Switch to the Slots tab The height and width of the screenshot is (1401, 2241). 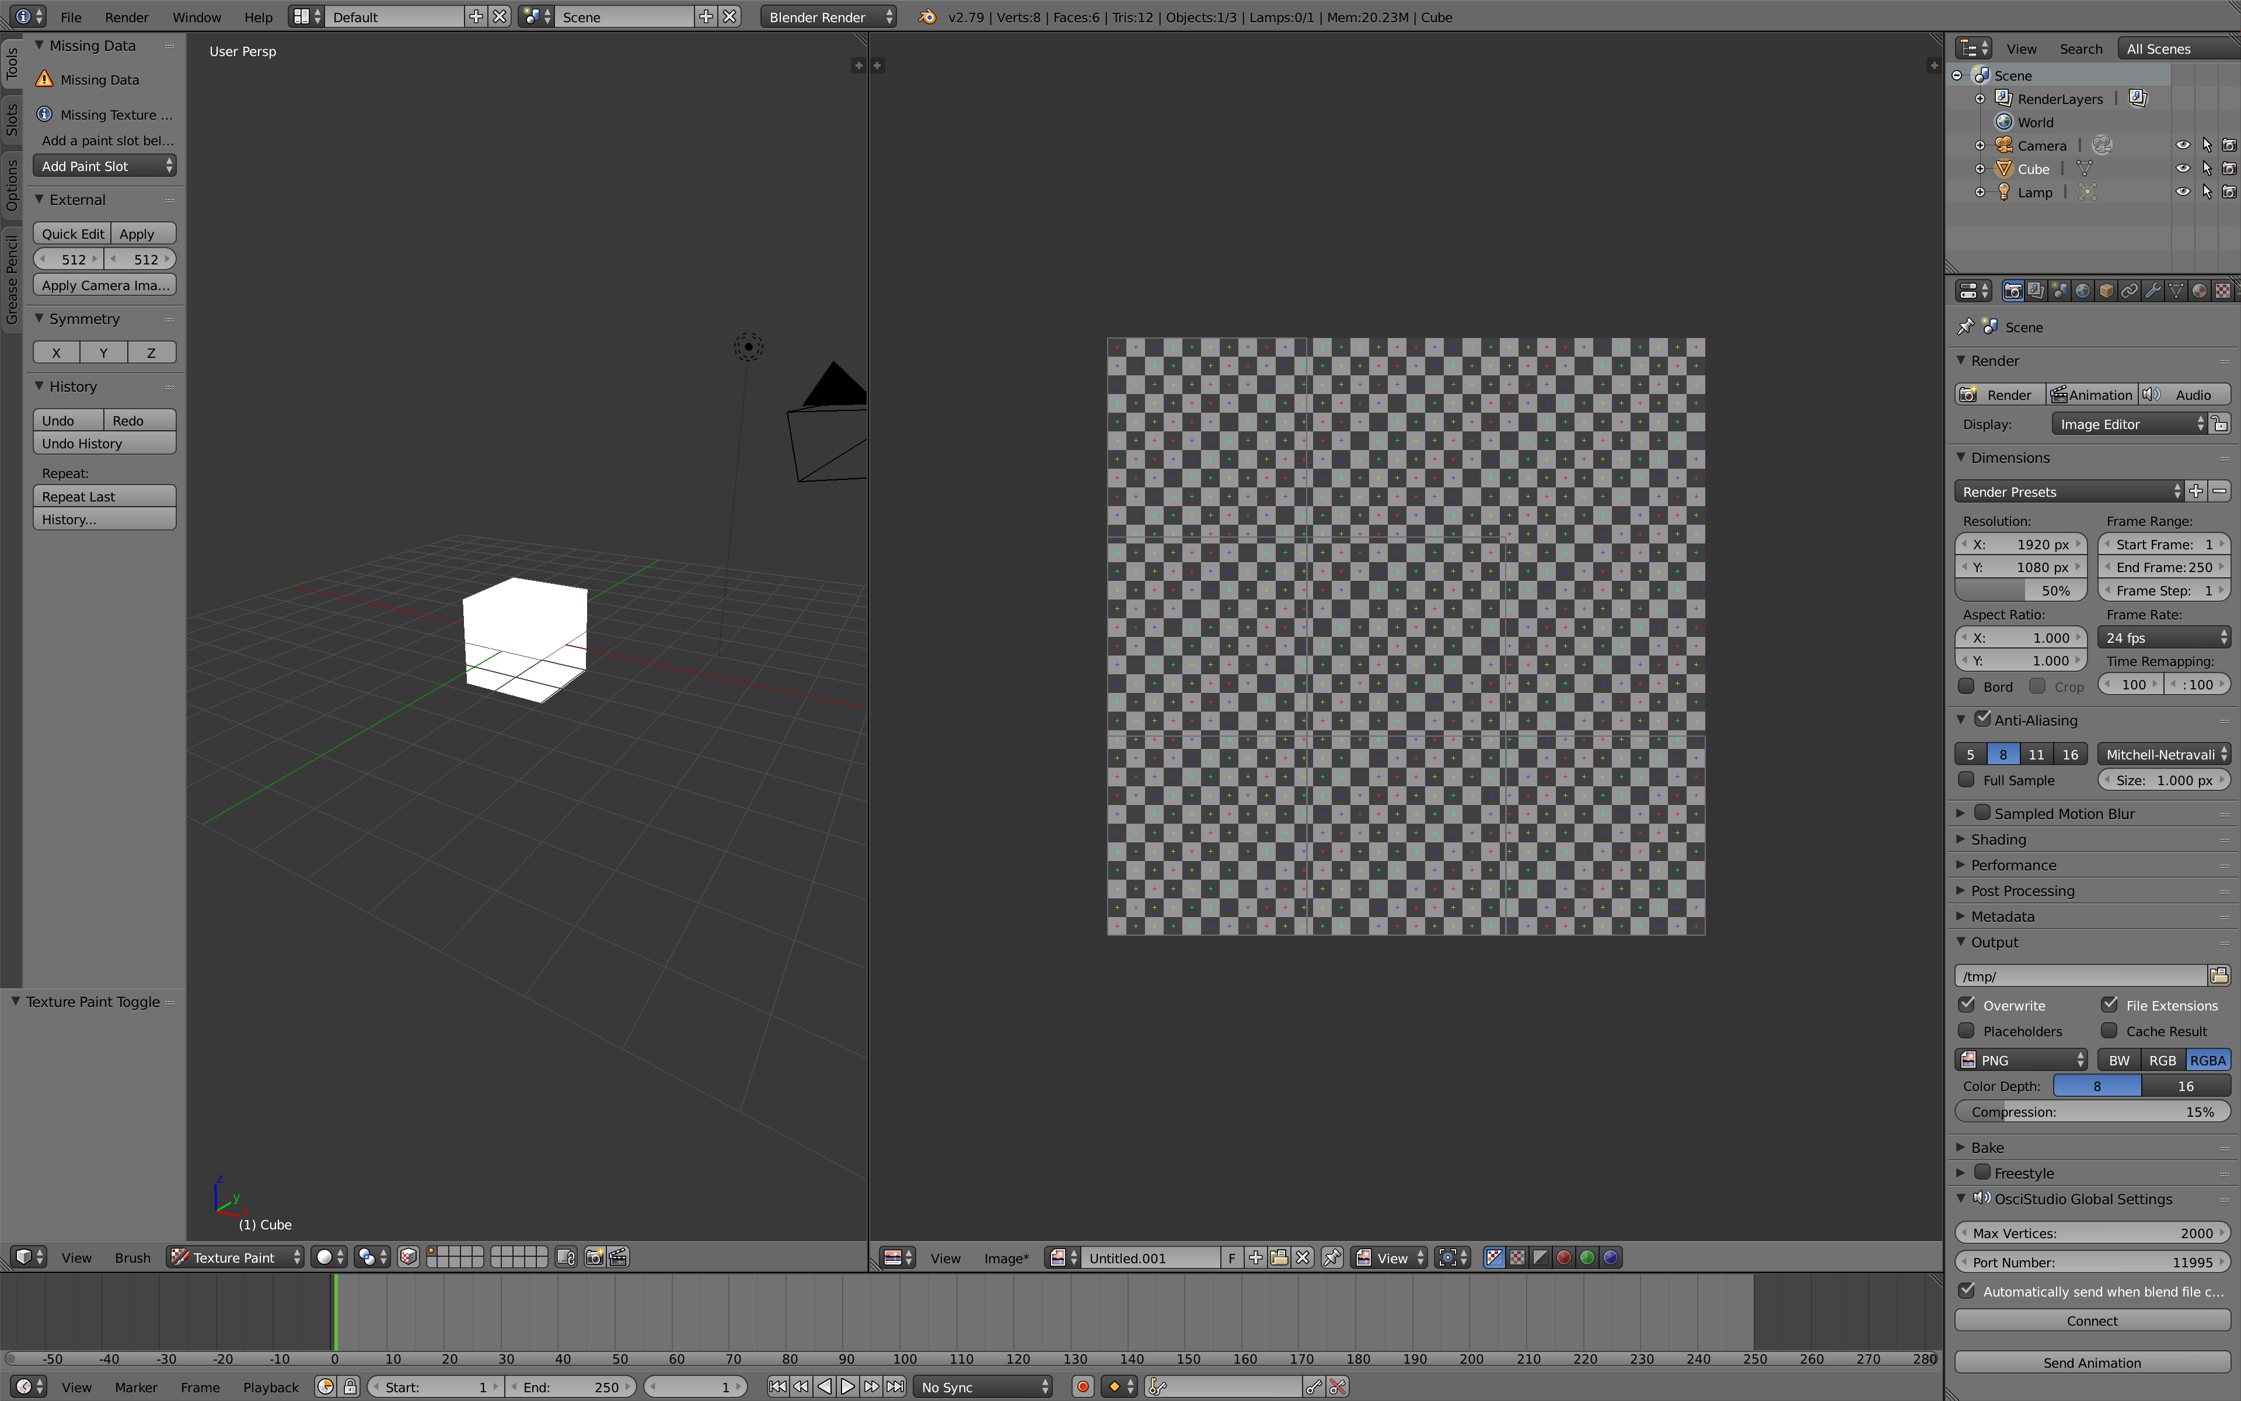coord(11,119)
